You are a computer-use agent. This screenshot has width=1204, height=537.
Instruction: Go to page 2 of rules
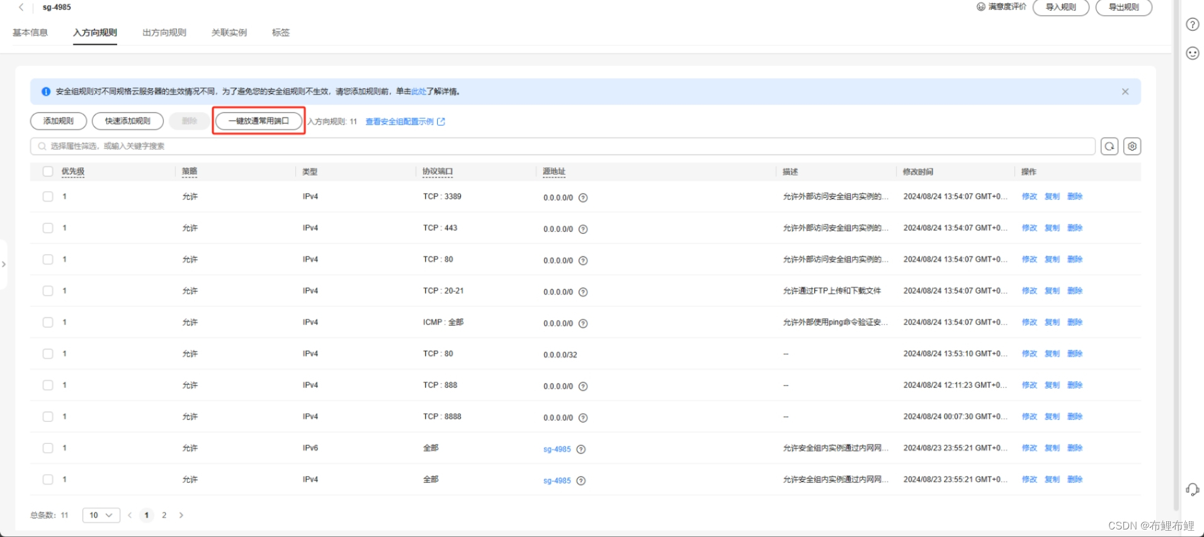tap(164, 515)
